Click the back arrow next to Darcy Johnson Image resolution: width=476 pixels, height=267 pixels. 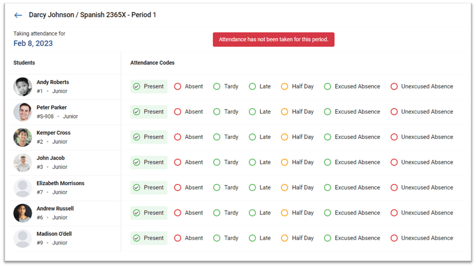(18, 15)
